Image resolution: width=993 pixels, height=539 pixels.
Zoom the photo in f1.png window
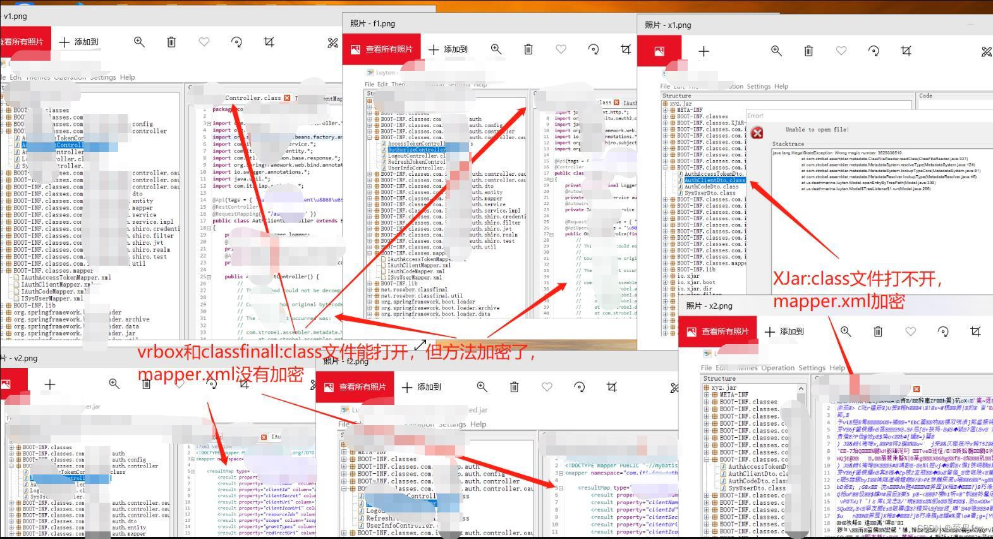[496, 49]
